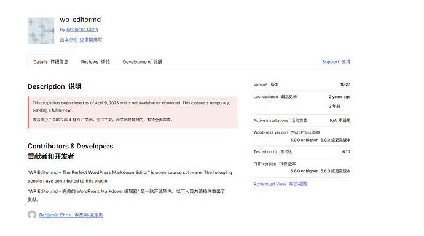
Task: Click the Chinese closure notice 该插件已于 2025 年
Action: click(103, 120)
